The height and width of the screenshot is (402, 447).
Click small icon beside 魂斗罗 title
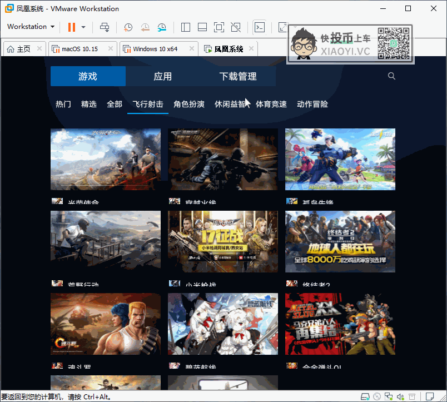[x=57, y=365]
